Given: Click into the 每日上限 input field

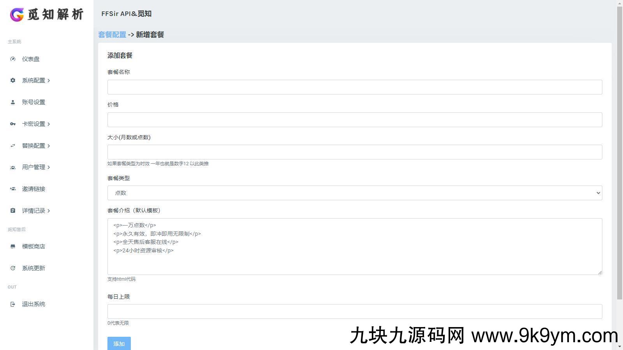Looking at the screenshot, I should 354,311.
